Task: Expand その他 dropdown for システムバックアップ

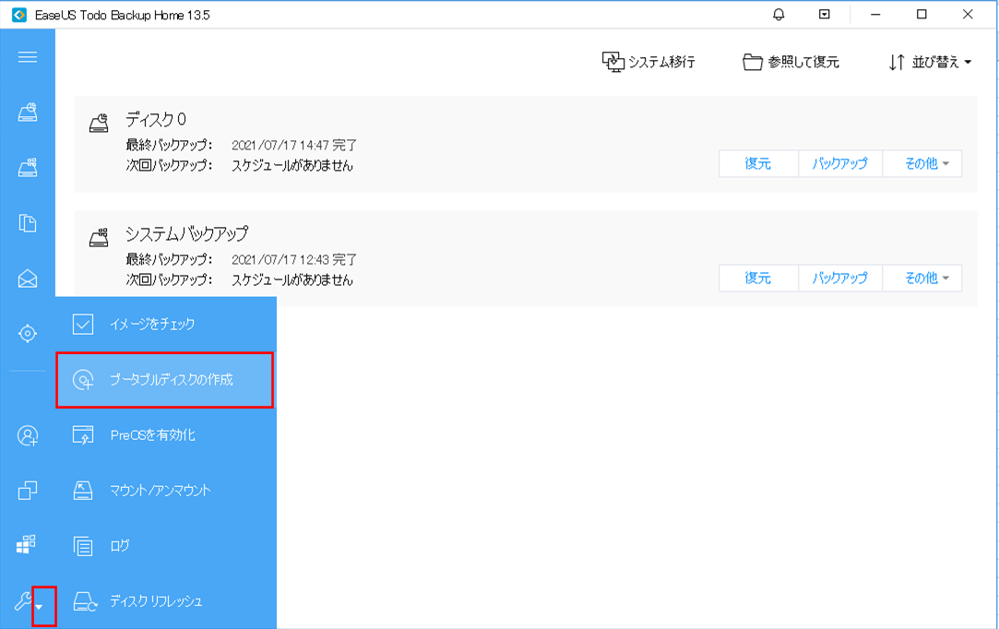Action: [922, 278]
